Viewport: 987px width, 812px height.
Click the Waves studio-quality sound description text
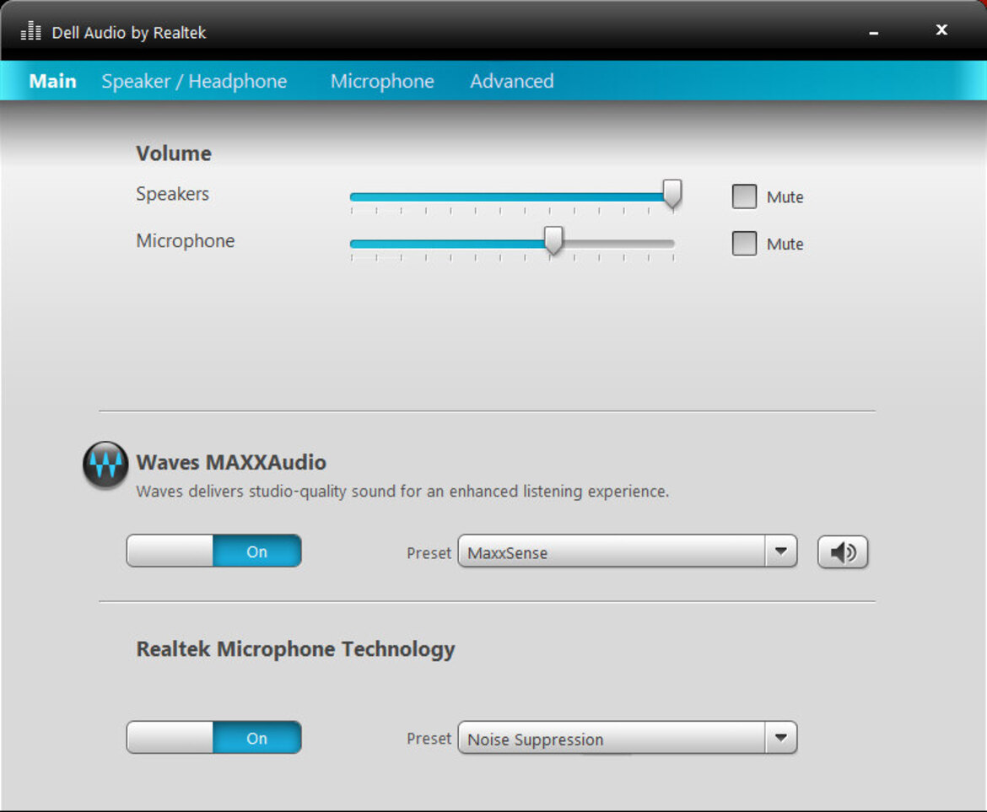point(403,492)
